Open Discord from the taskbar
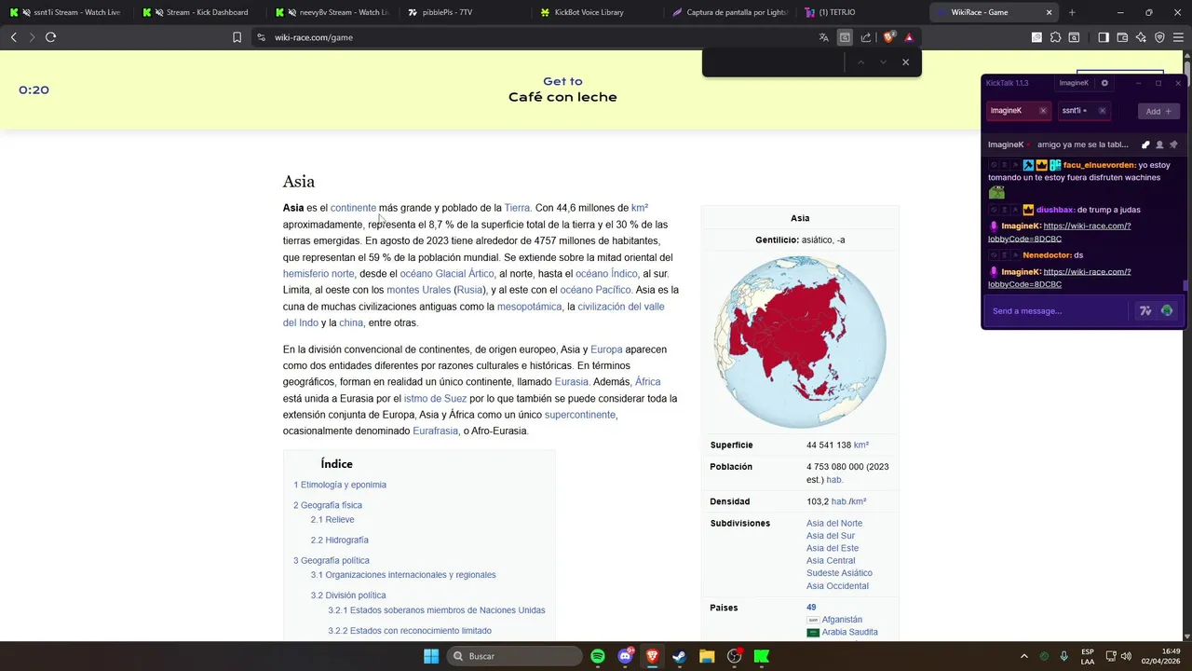This screenshot has height=671, width=1192. (625, 656)
